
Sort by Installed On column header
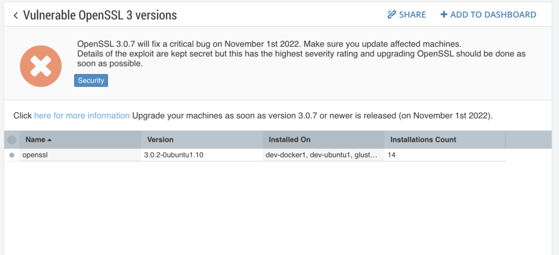point(289,140)
